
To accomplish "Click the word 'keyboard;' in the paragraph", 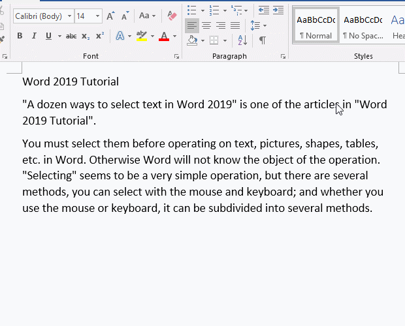I will [x=271, y=192].
